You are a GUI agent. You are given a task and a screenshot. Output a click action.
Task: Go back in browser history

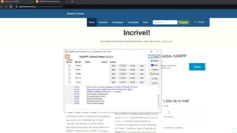1,7
